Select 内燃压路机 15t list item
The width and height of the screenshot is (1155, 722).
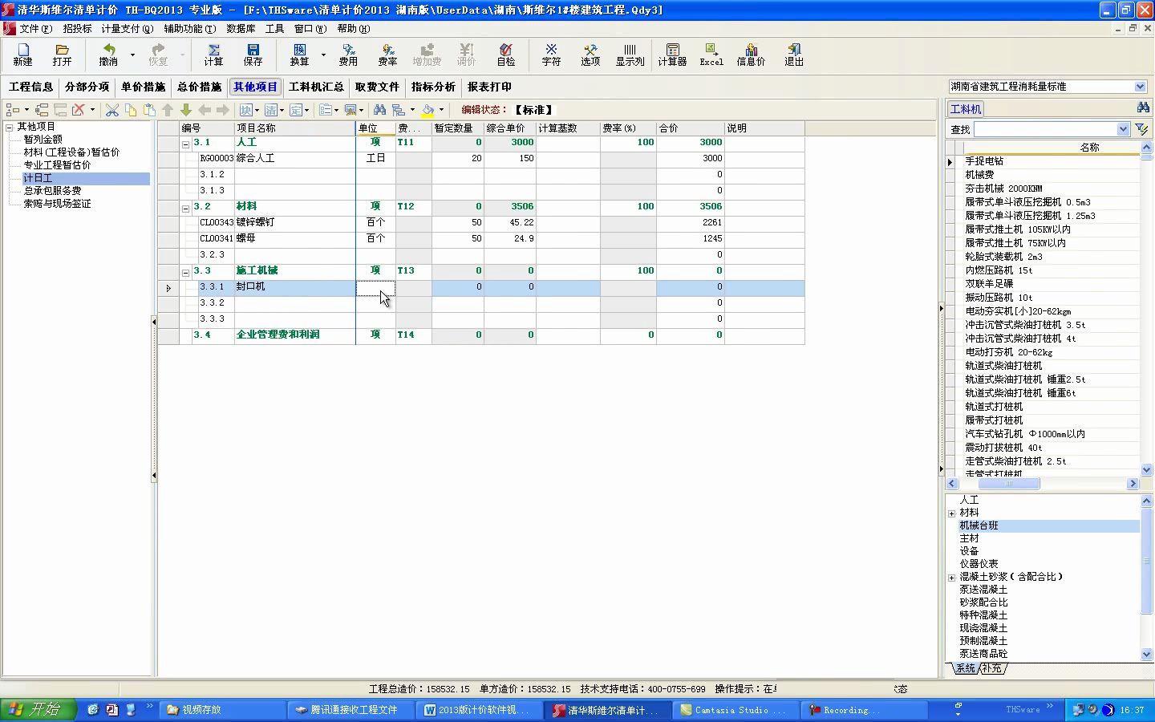(x=999, y=270)
